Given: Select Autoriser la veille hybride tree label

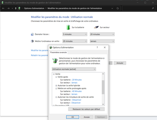Looking at the screenshot, I should coord(69,86).
